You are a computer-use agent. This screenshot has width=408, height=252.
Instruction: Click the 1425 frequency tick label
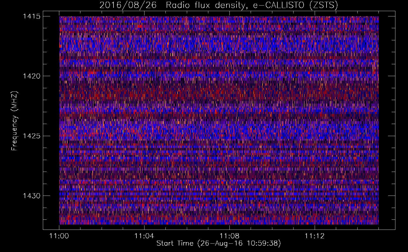point(32,136)
